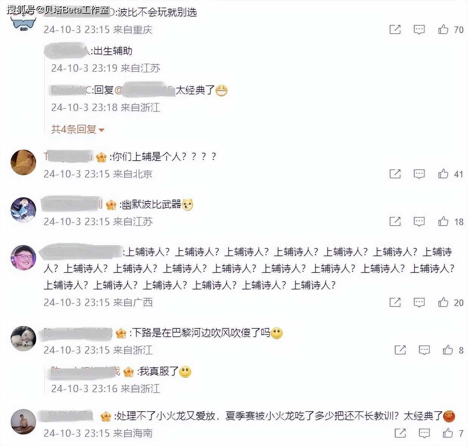Like the 巴黎河边吹风 comment
This screenshot has width=468, height=446.
(448, 350)
